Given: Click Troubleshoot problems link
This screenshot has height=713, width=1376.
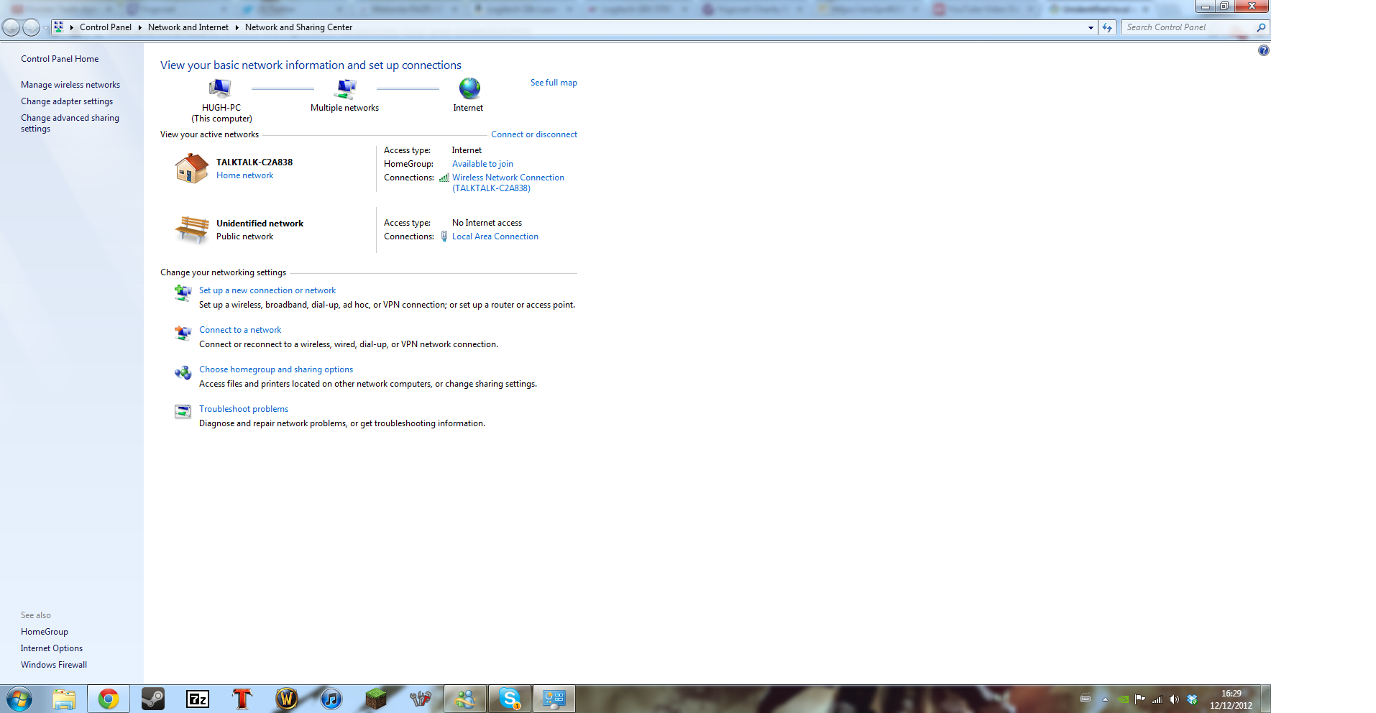Looking at the screenshot, I should 244,409.
